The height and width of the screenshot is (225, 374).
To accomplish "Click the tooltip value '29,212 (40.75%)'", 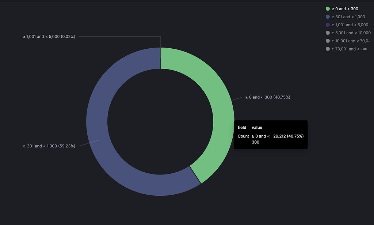I will point(289,136).
